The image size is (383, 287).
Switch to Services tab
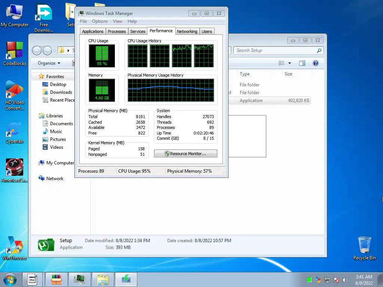click(x=138, y=31)
